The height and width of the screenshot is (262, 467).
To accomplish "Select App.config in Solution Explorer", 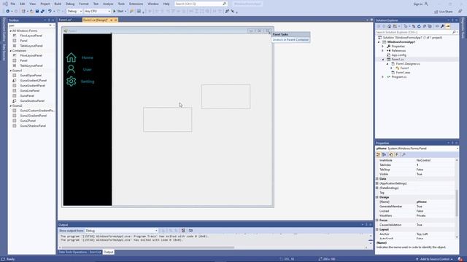I will (x=399, y=55).
